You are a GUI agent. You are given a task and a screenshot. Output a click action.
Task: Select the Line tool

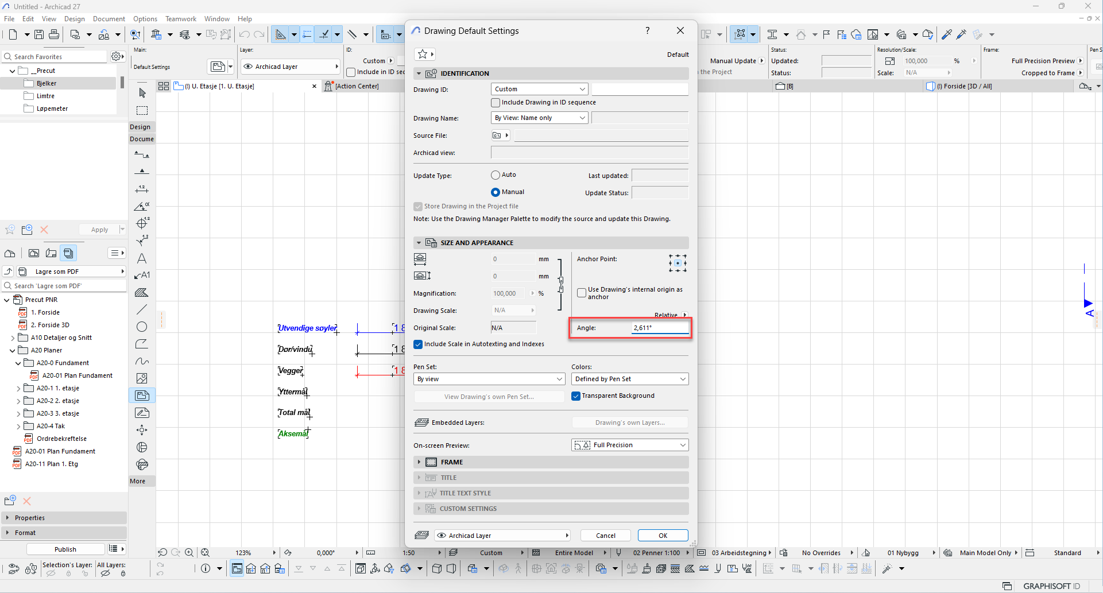click(142, 309)
